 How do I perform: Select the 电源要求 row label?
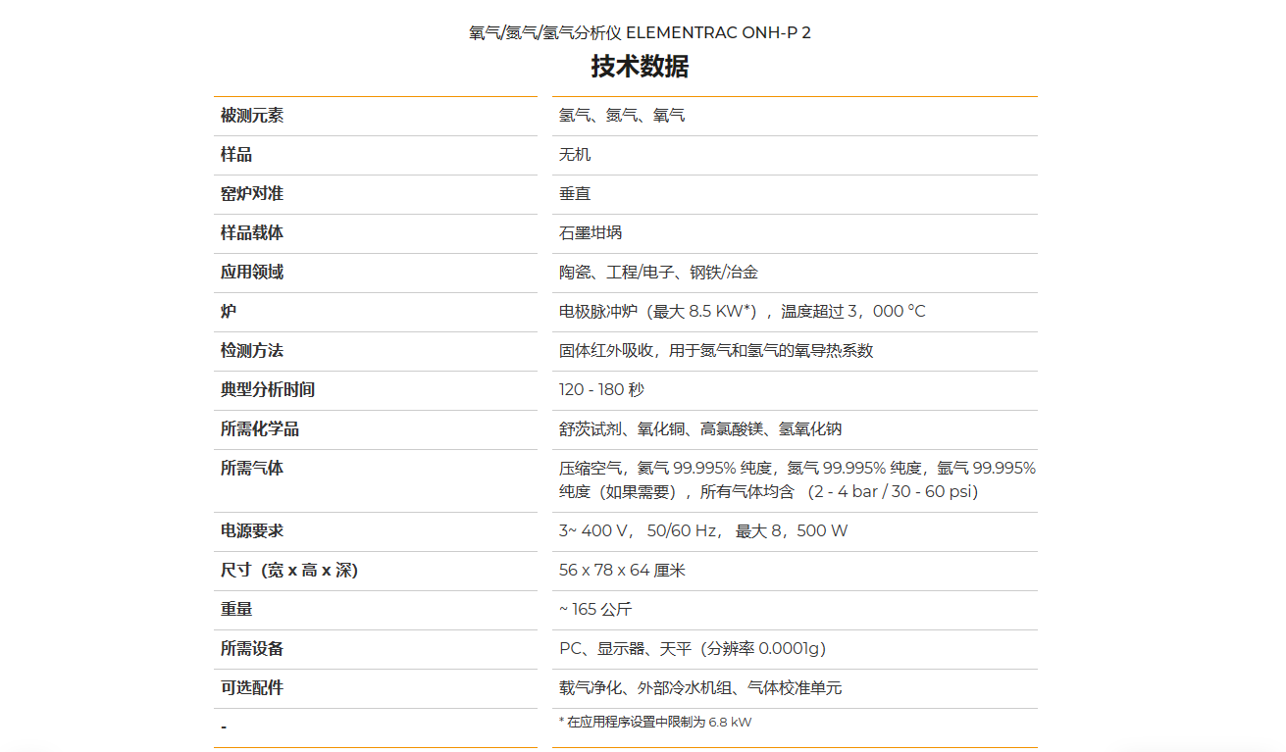click(x=252, y=531)
